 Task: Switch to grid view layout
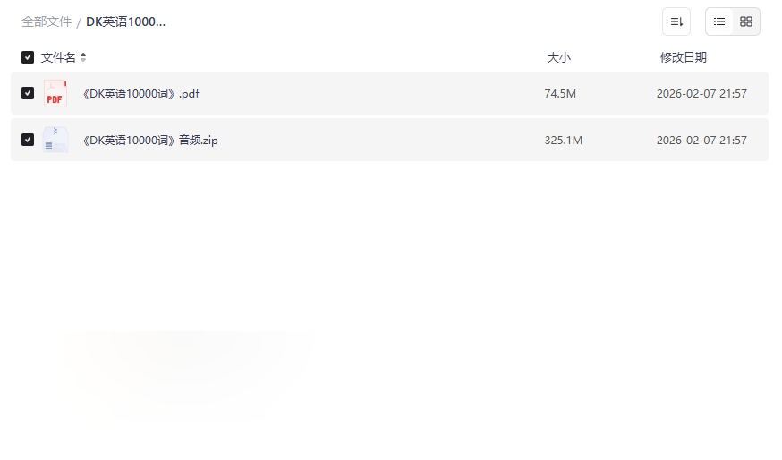746,21
